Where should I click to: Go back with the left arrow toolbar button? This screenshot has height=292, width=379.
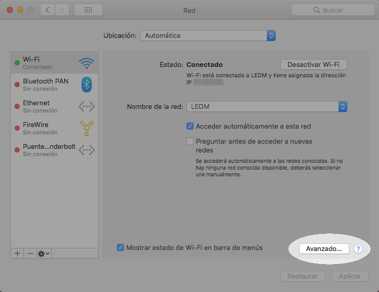click(47, 10)
